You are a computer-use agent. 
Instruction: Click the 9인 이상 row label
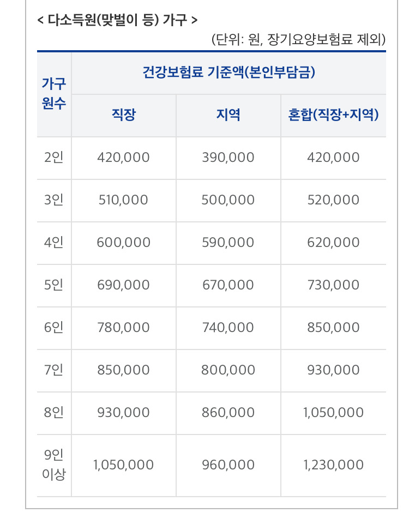coord(54,464)
